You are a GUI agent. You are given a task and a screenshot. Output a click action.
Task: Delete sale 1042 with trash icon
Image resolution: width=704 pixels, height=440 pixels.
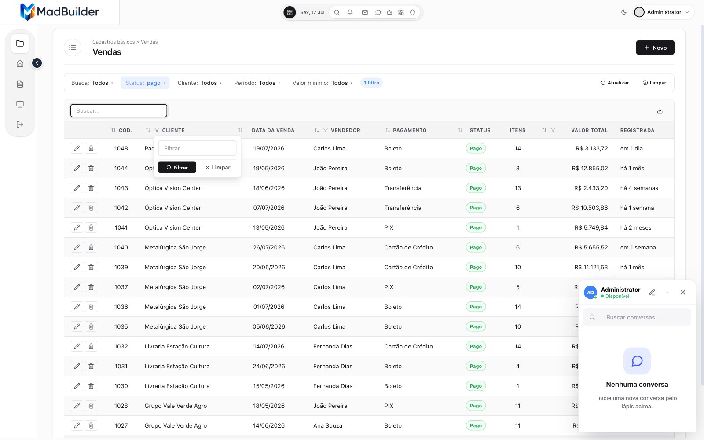[x=91, y=208]
